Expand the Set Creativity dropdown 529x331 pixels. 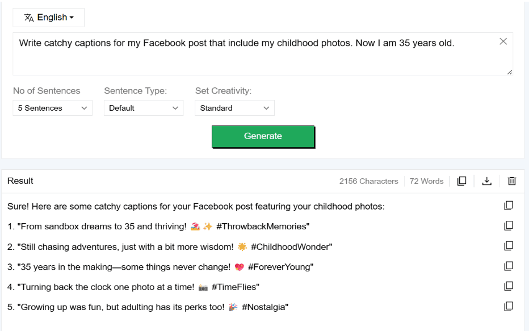234,108
